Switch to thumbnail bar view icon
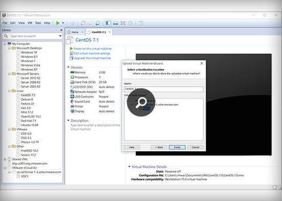The image size is (282, 201). 115,23
